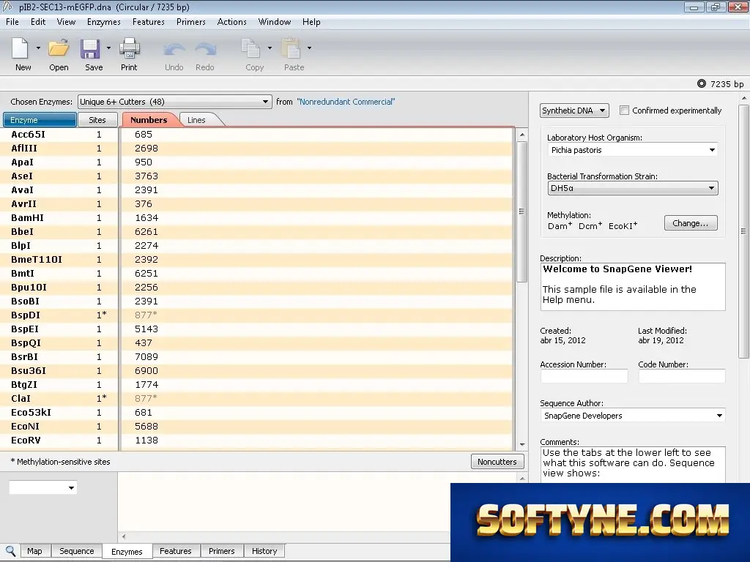Viewport: 750px width, 562px height.
Task: Save the file using the floppy disk icon
Action: (90, 48)
